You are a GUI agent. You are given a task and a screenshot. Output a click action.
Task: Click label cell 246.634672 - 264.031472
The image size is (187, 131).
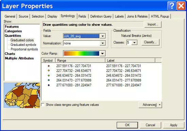tap(123, 75)
